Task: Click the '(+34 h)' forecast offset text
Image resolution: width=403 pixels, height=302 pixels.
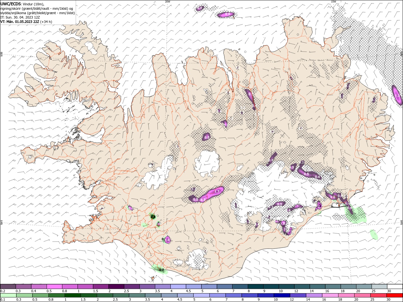Action: pos(46,22)
